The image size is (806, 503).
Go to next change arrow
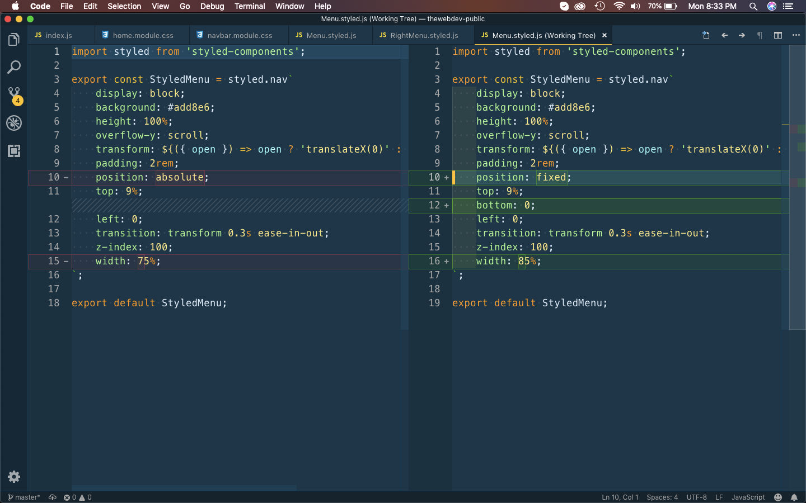742,35
